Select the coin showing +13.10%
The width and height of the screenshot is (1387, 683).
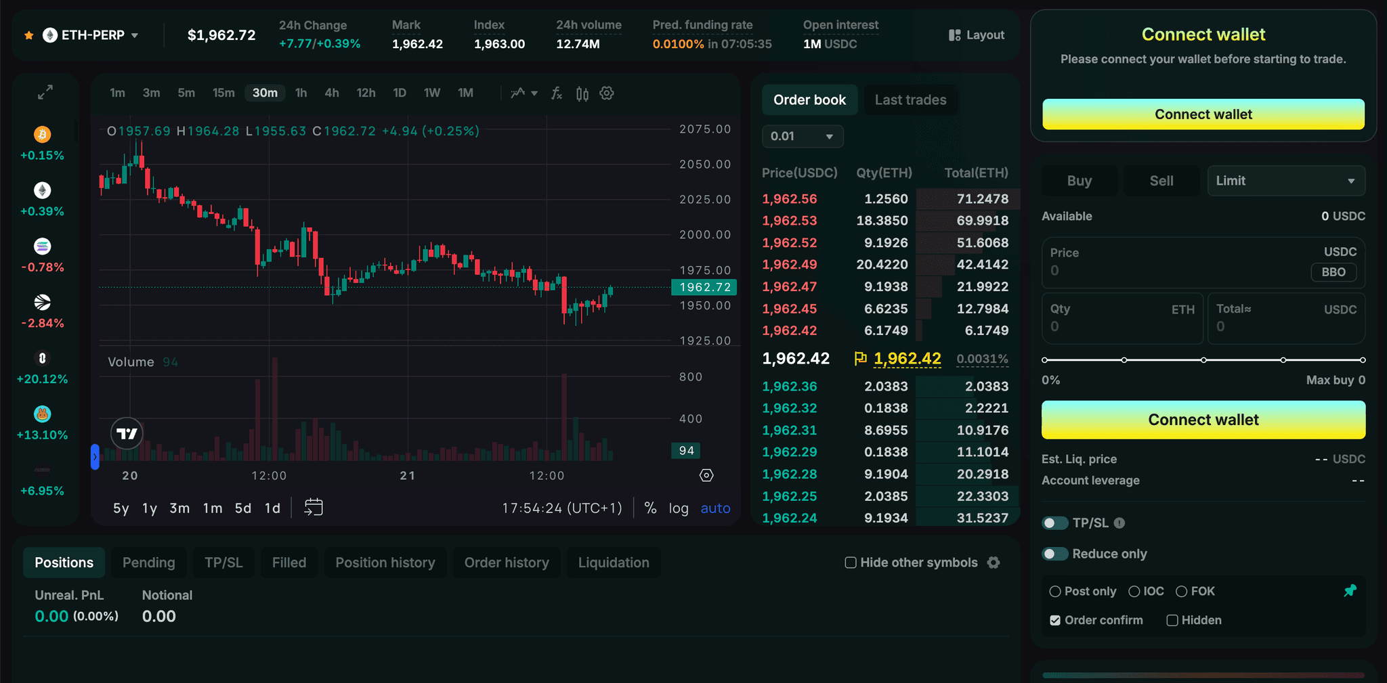pyautogui.click(x=43, y=414)
